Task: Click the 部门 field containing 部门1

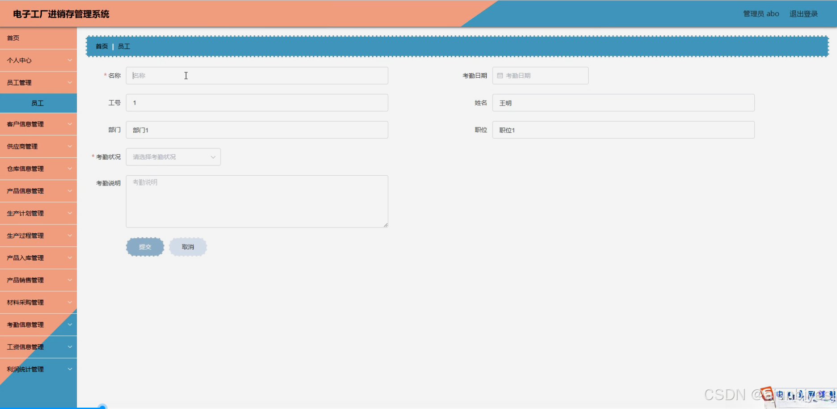Action: click(257, 130)
